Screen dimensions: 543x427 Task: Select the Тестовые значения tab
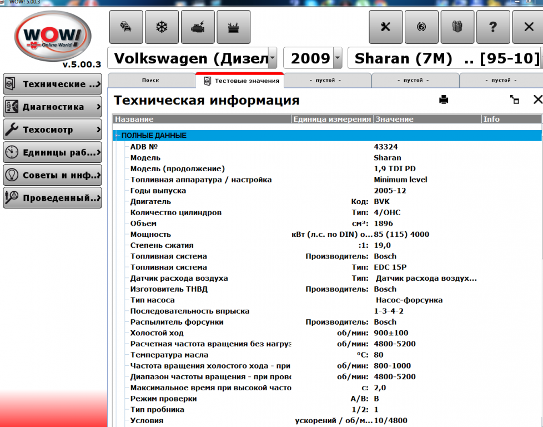coord(240,81)
